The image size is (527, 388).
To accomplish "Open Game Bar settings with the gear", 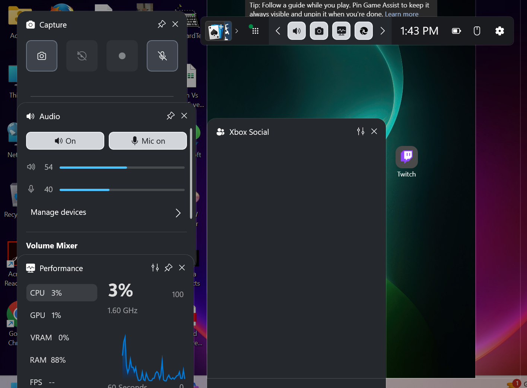I will pyautogui.click(x=499, y=31).
